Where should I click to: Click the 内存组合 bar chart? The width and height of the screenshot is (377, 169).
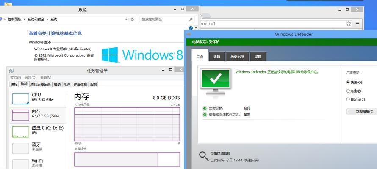(x=127, y=159)
